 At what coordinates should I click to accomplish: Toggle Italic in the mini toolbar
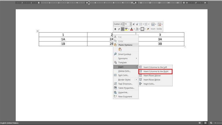point(119,29)
